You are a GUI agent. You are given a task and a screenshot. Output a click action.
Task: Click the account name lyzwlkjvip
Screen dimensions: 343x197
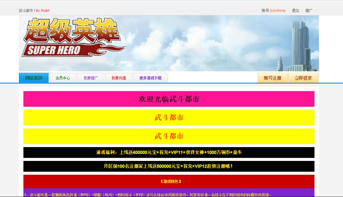click(x=278, y=11)
